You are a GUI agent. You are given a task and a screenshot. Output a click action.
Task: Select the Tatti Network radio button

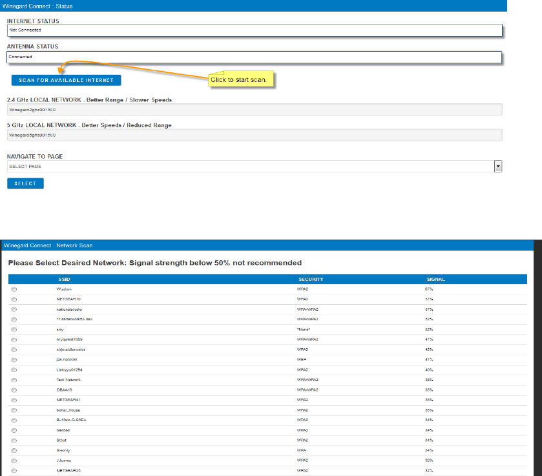pos(14,380)
